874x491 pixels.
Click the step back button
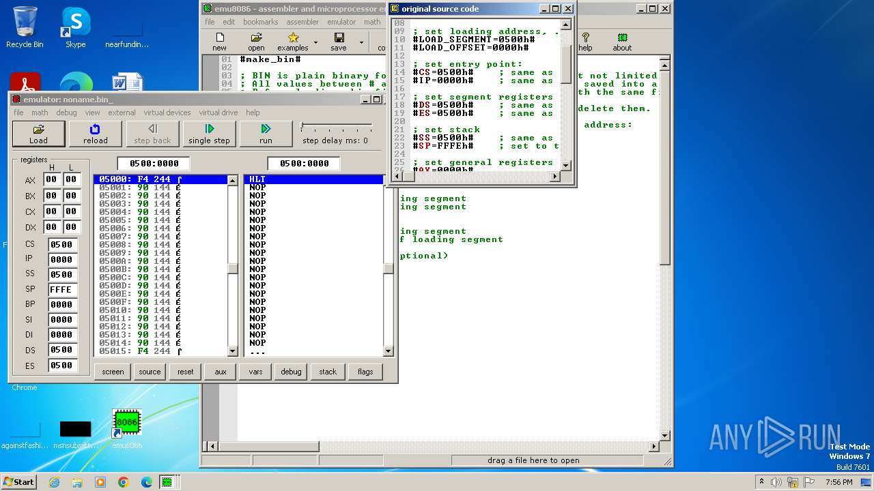[152, 134]
